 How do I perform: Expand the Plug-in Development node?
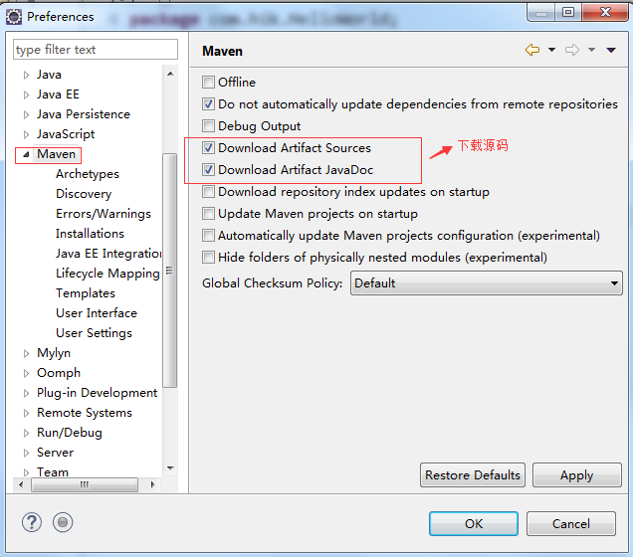(26, 393)
